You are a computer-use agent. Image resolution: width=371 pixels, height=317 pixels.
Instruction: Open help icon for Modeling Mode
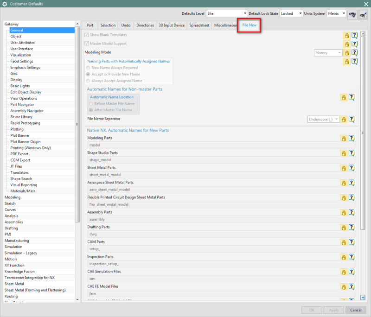[354, 53]
